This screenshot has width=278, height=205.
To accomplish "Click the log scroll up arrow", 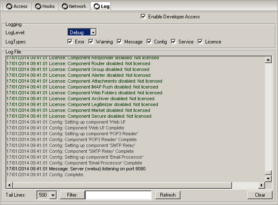I will click(268, 60).
